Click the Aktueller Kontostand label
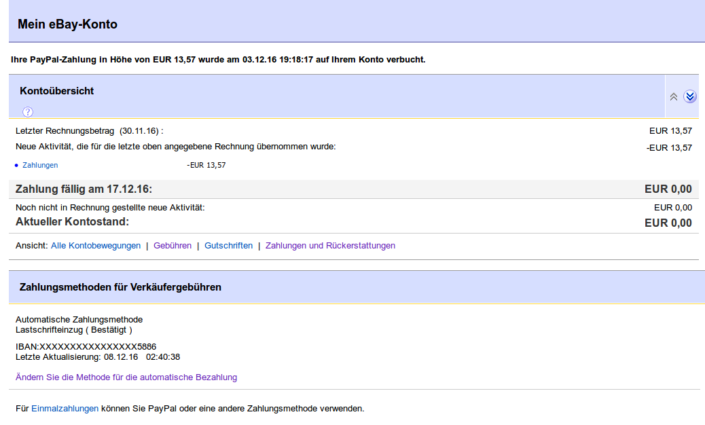The image size is (705, 425). (x=72, y=222)
